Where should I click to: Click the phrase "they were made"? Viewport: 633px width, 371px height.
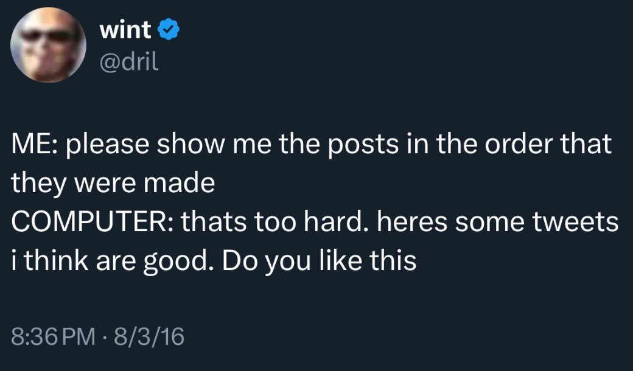tap(113, 185)
